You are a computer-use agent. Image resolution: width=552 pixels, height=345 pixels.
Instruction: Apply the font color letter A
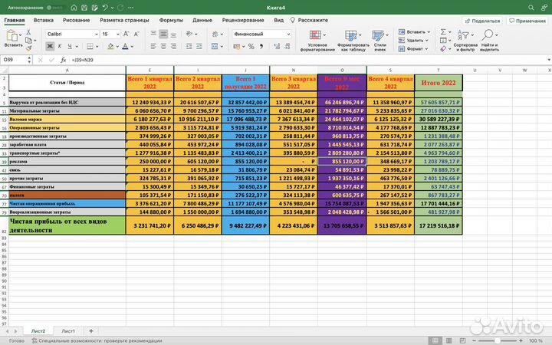tap(125, 46)
